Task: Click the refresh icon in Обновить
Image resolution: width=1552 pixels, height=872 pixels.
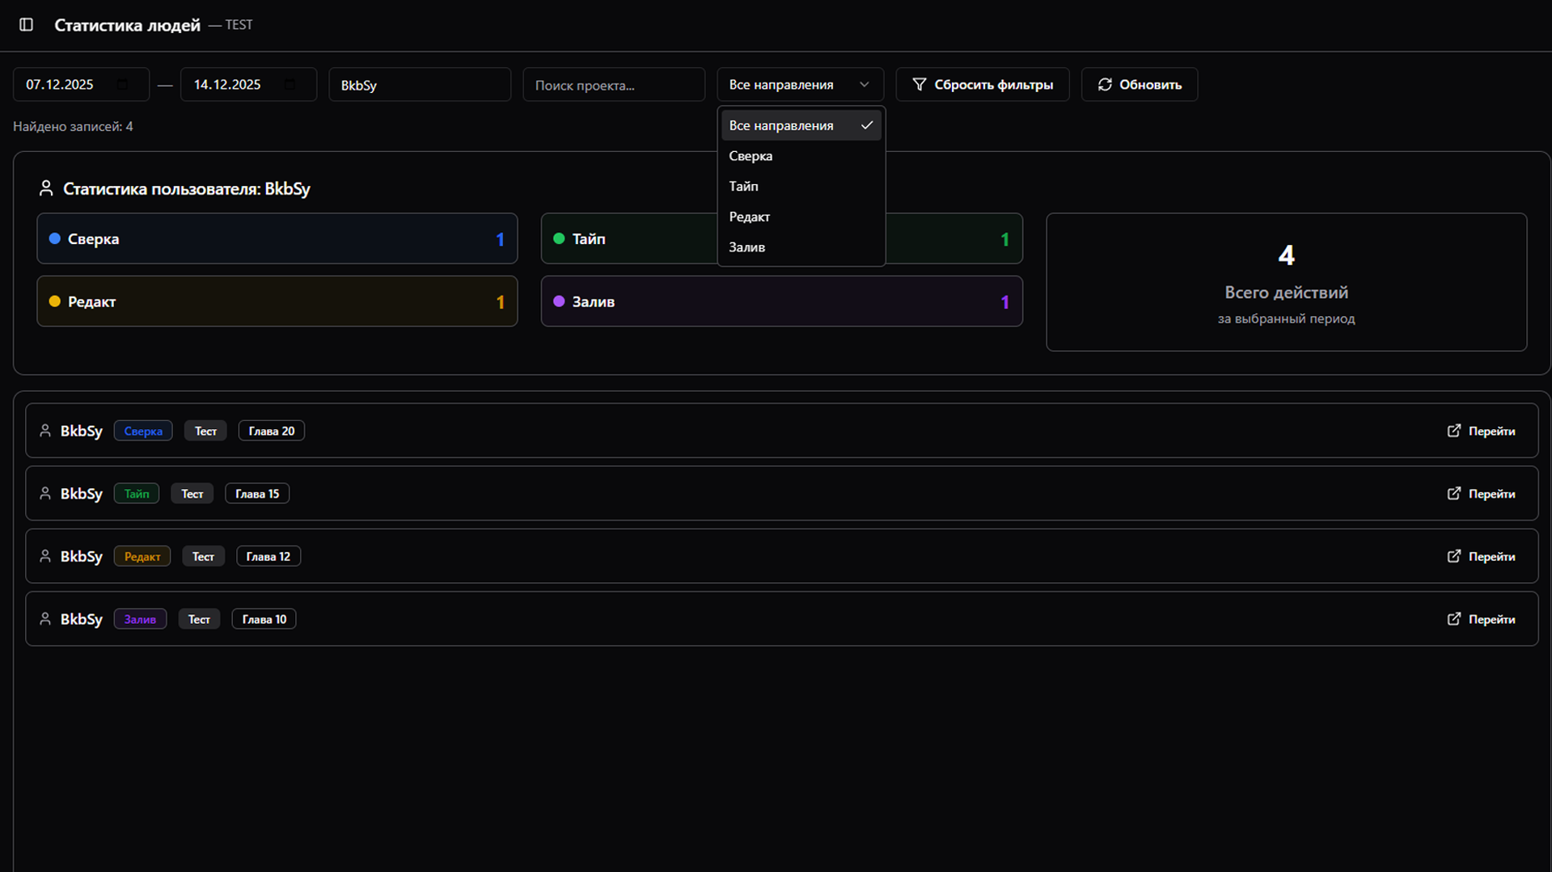Action: pyautogui.click(x=1105, y=85)
